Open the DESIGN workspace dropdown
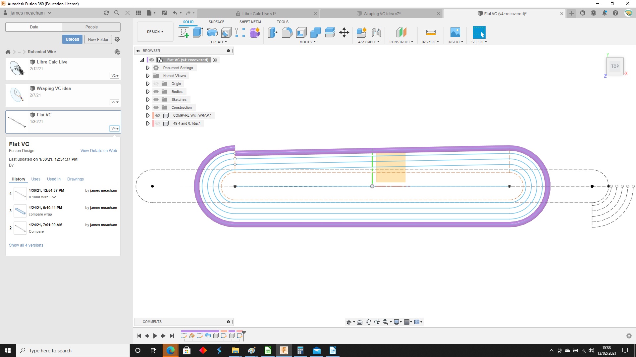This screenshot has width=636, height=357. pos(155,32)
